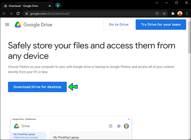Image resolution: width=191 pixels, height=140 pixels.
Task: Maximize the Chrome window
Action: [176, 3]
